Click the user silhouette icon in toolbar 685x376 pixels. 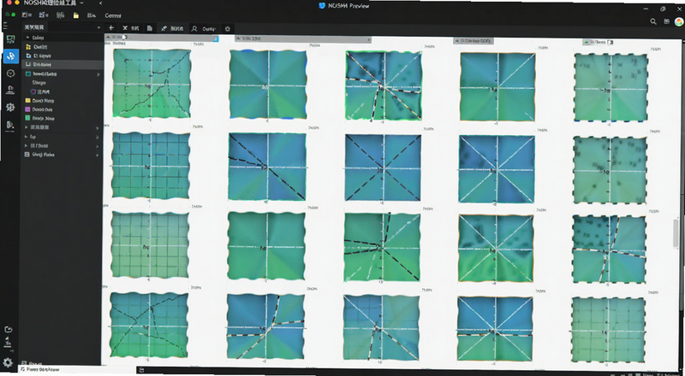[x=194, y=29]
